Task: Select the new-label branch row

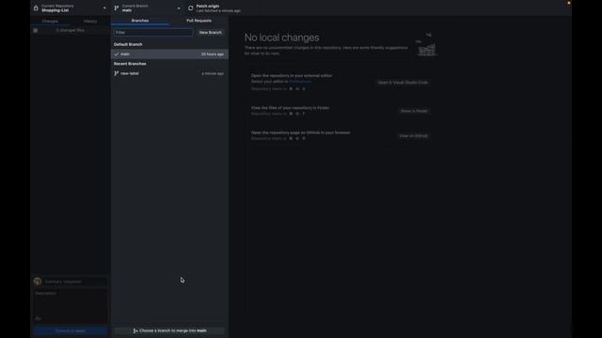Action: click(169, 73)
